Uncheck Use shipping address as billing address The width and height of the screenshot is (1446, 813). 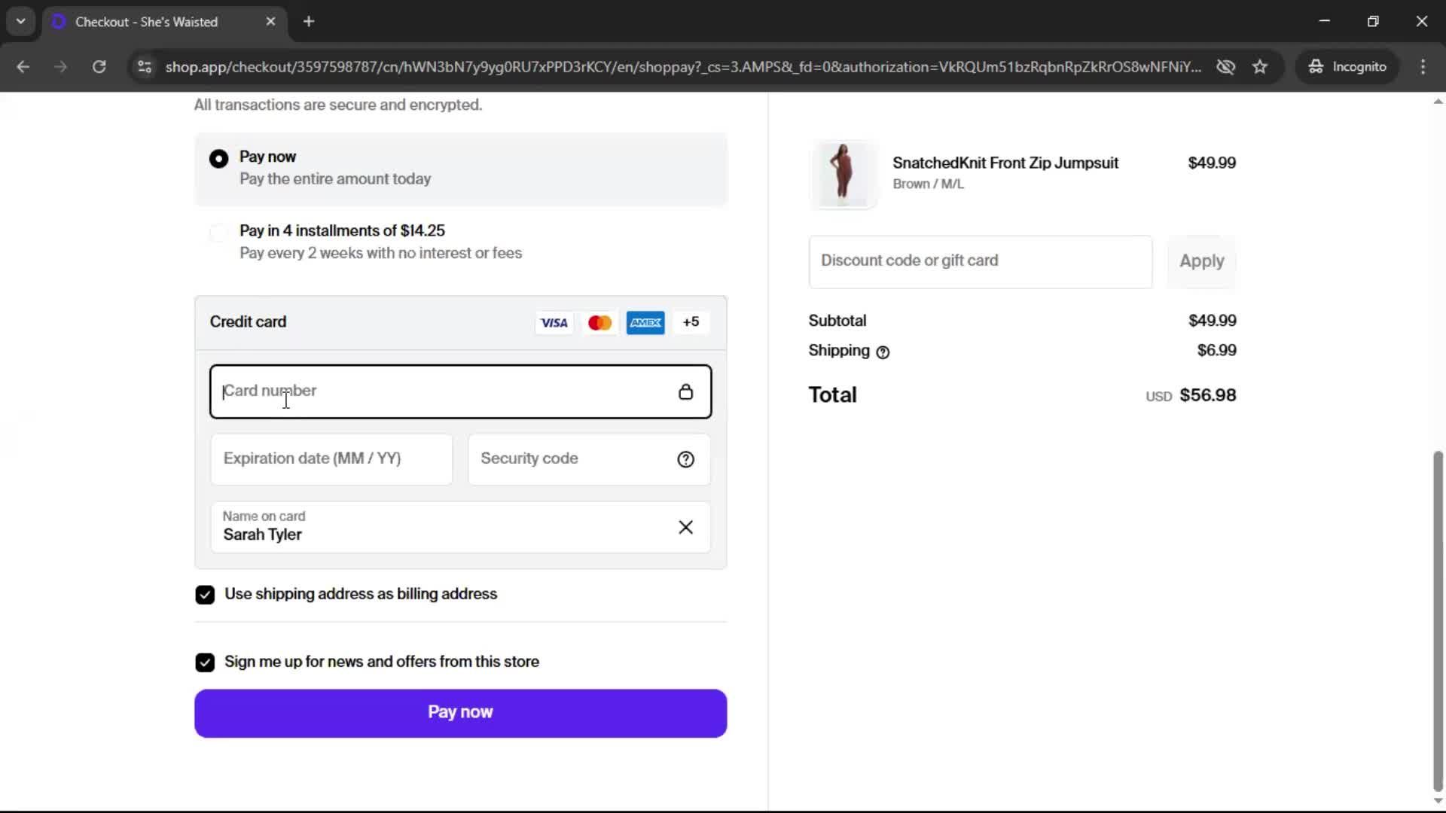(x=205, y=595)
